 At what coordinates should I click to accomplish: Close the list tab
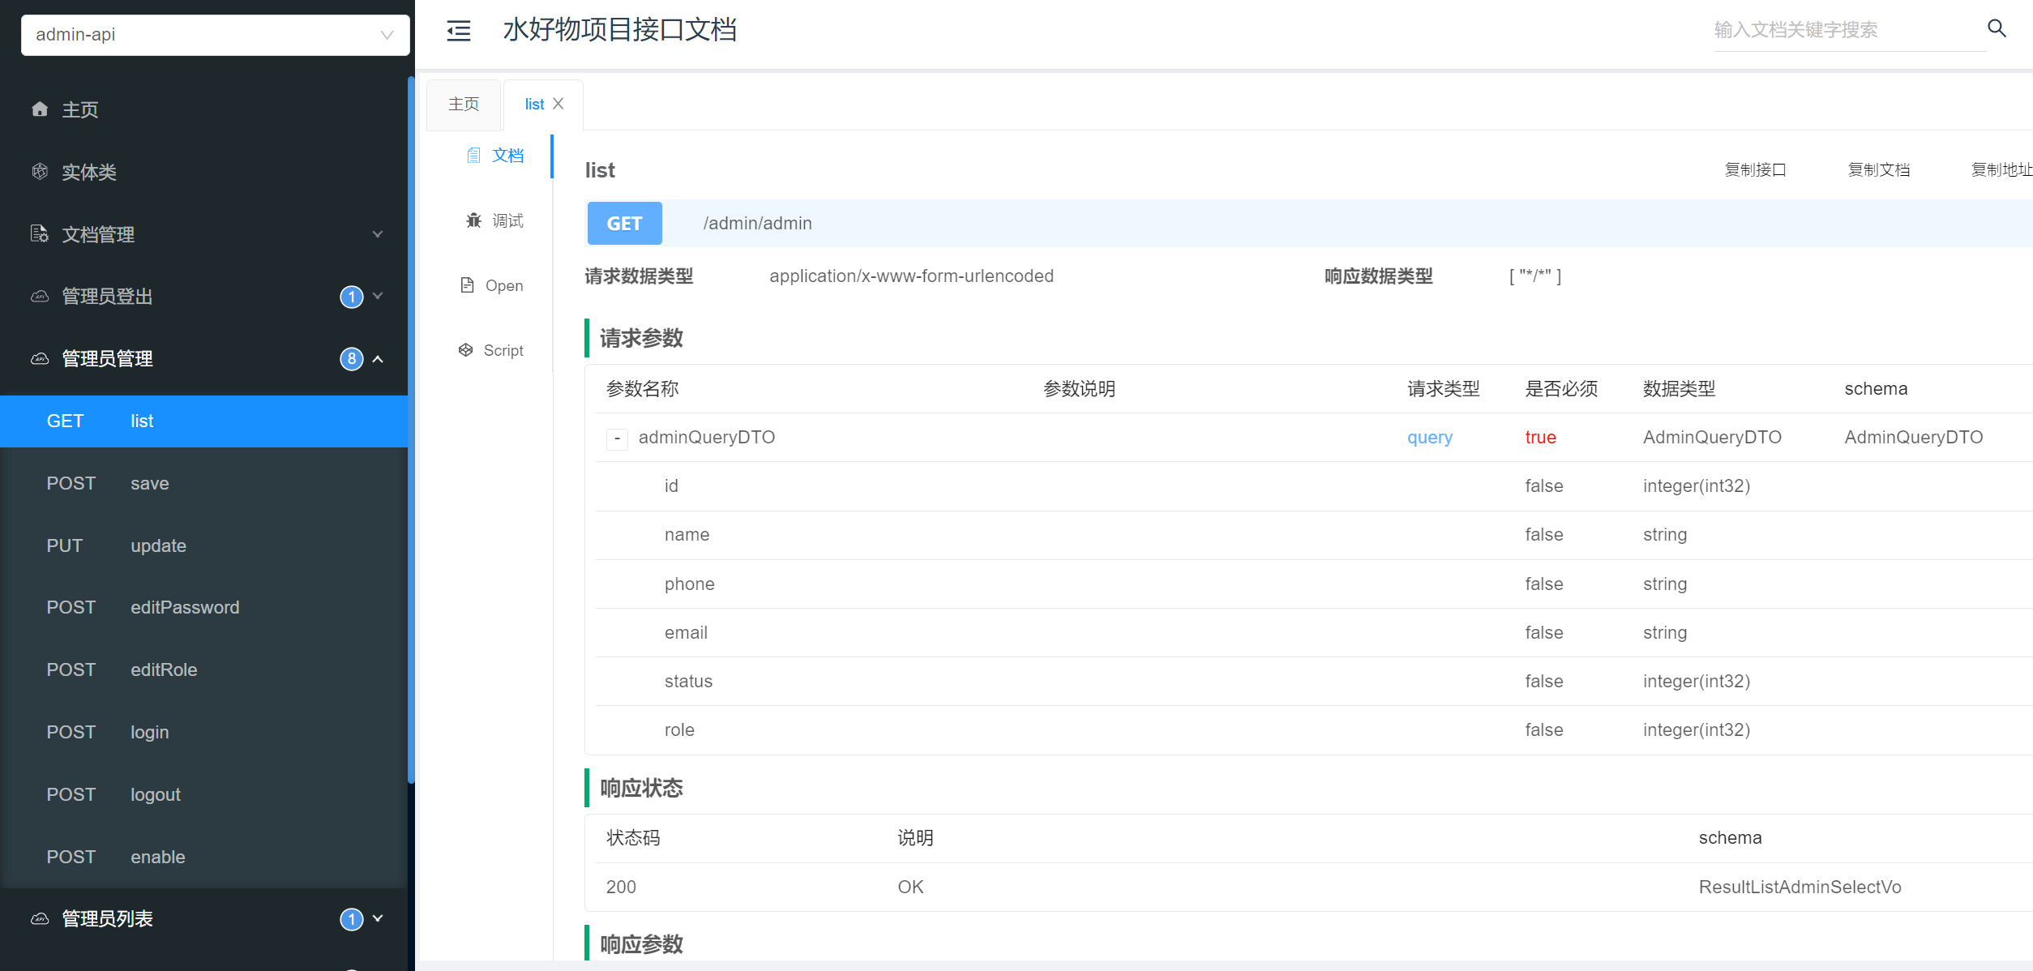559,104
